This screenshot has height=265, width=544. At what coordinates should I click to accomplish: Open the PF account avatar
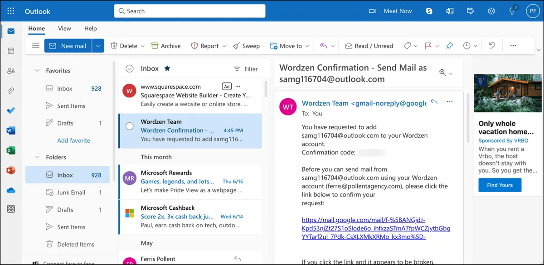click(x=532, y=11)
